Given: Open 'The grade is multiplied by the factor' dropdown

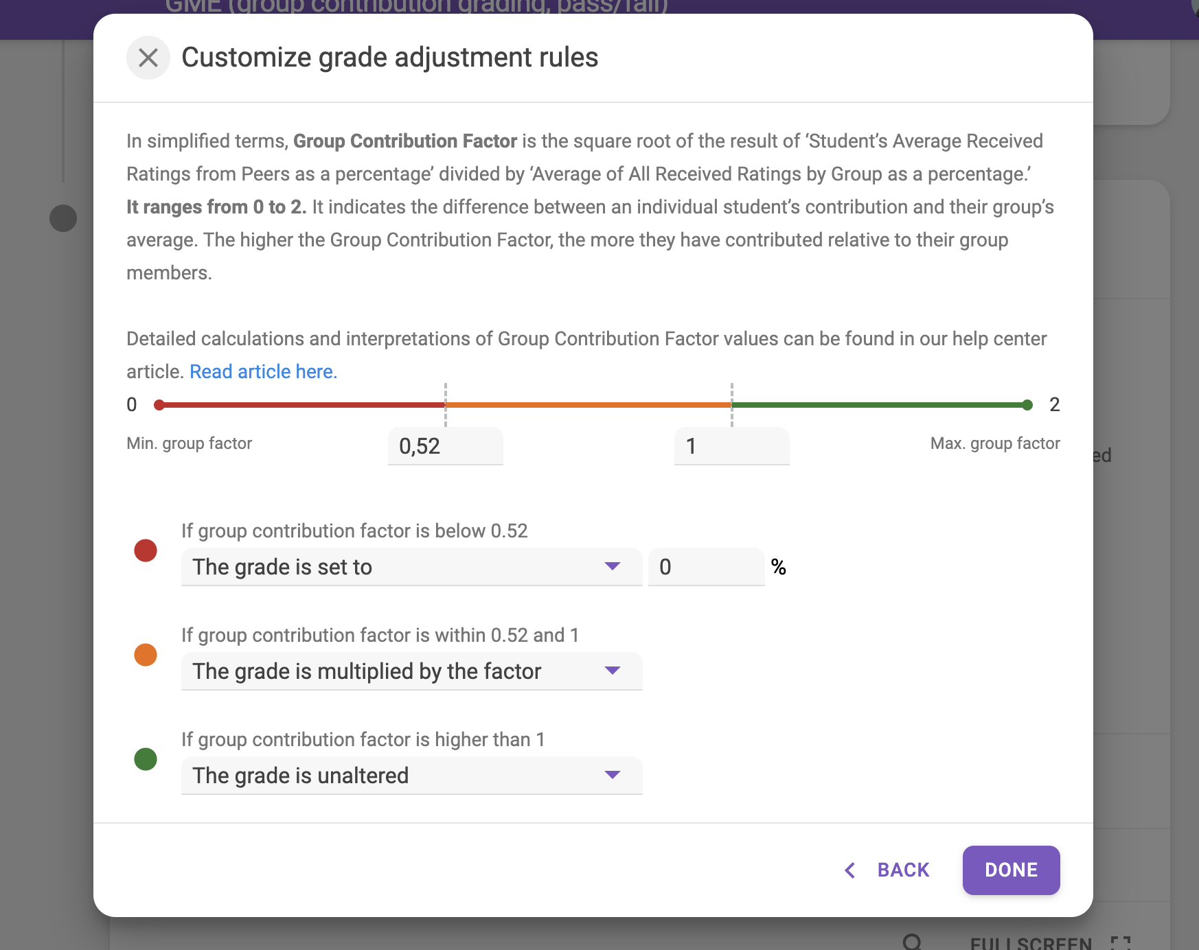Looking at the screenshot, I should point(411,671).
